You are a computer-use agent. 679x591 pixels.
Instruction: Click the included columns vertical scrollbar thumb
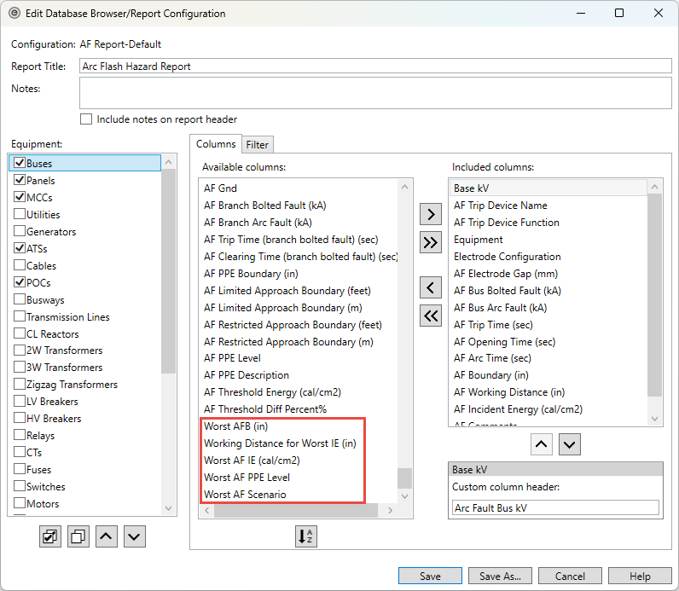pos(655,295)
